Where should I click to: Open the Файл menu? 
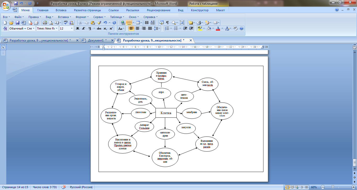point(19,17)
